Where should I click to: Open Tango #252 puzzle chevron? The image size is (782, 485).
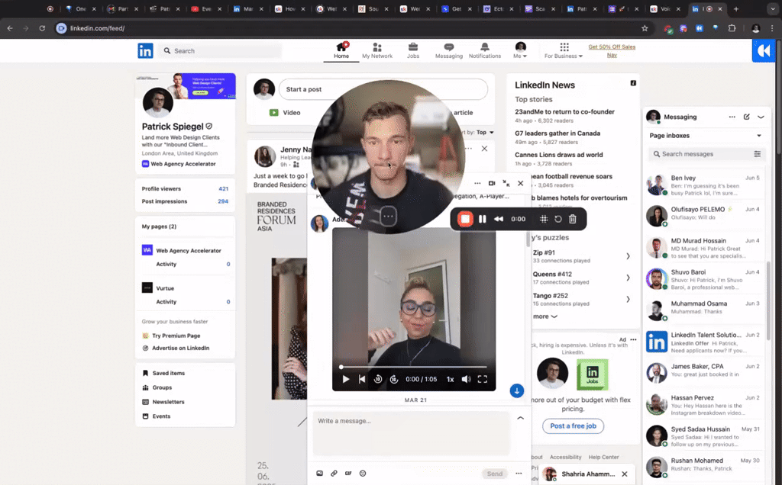pyautogui.click(x=628, y=299)
